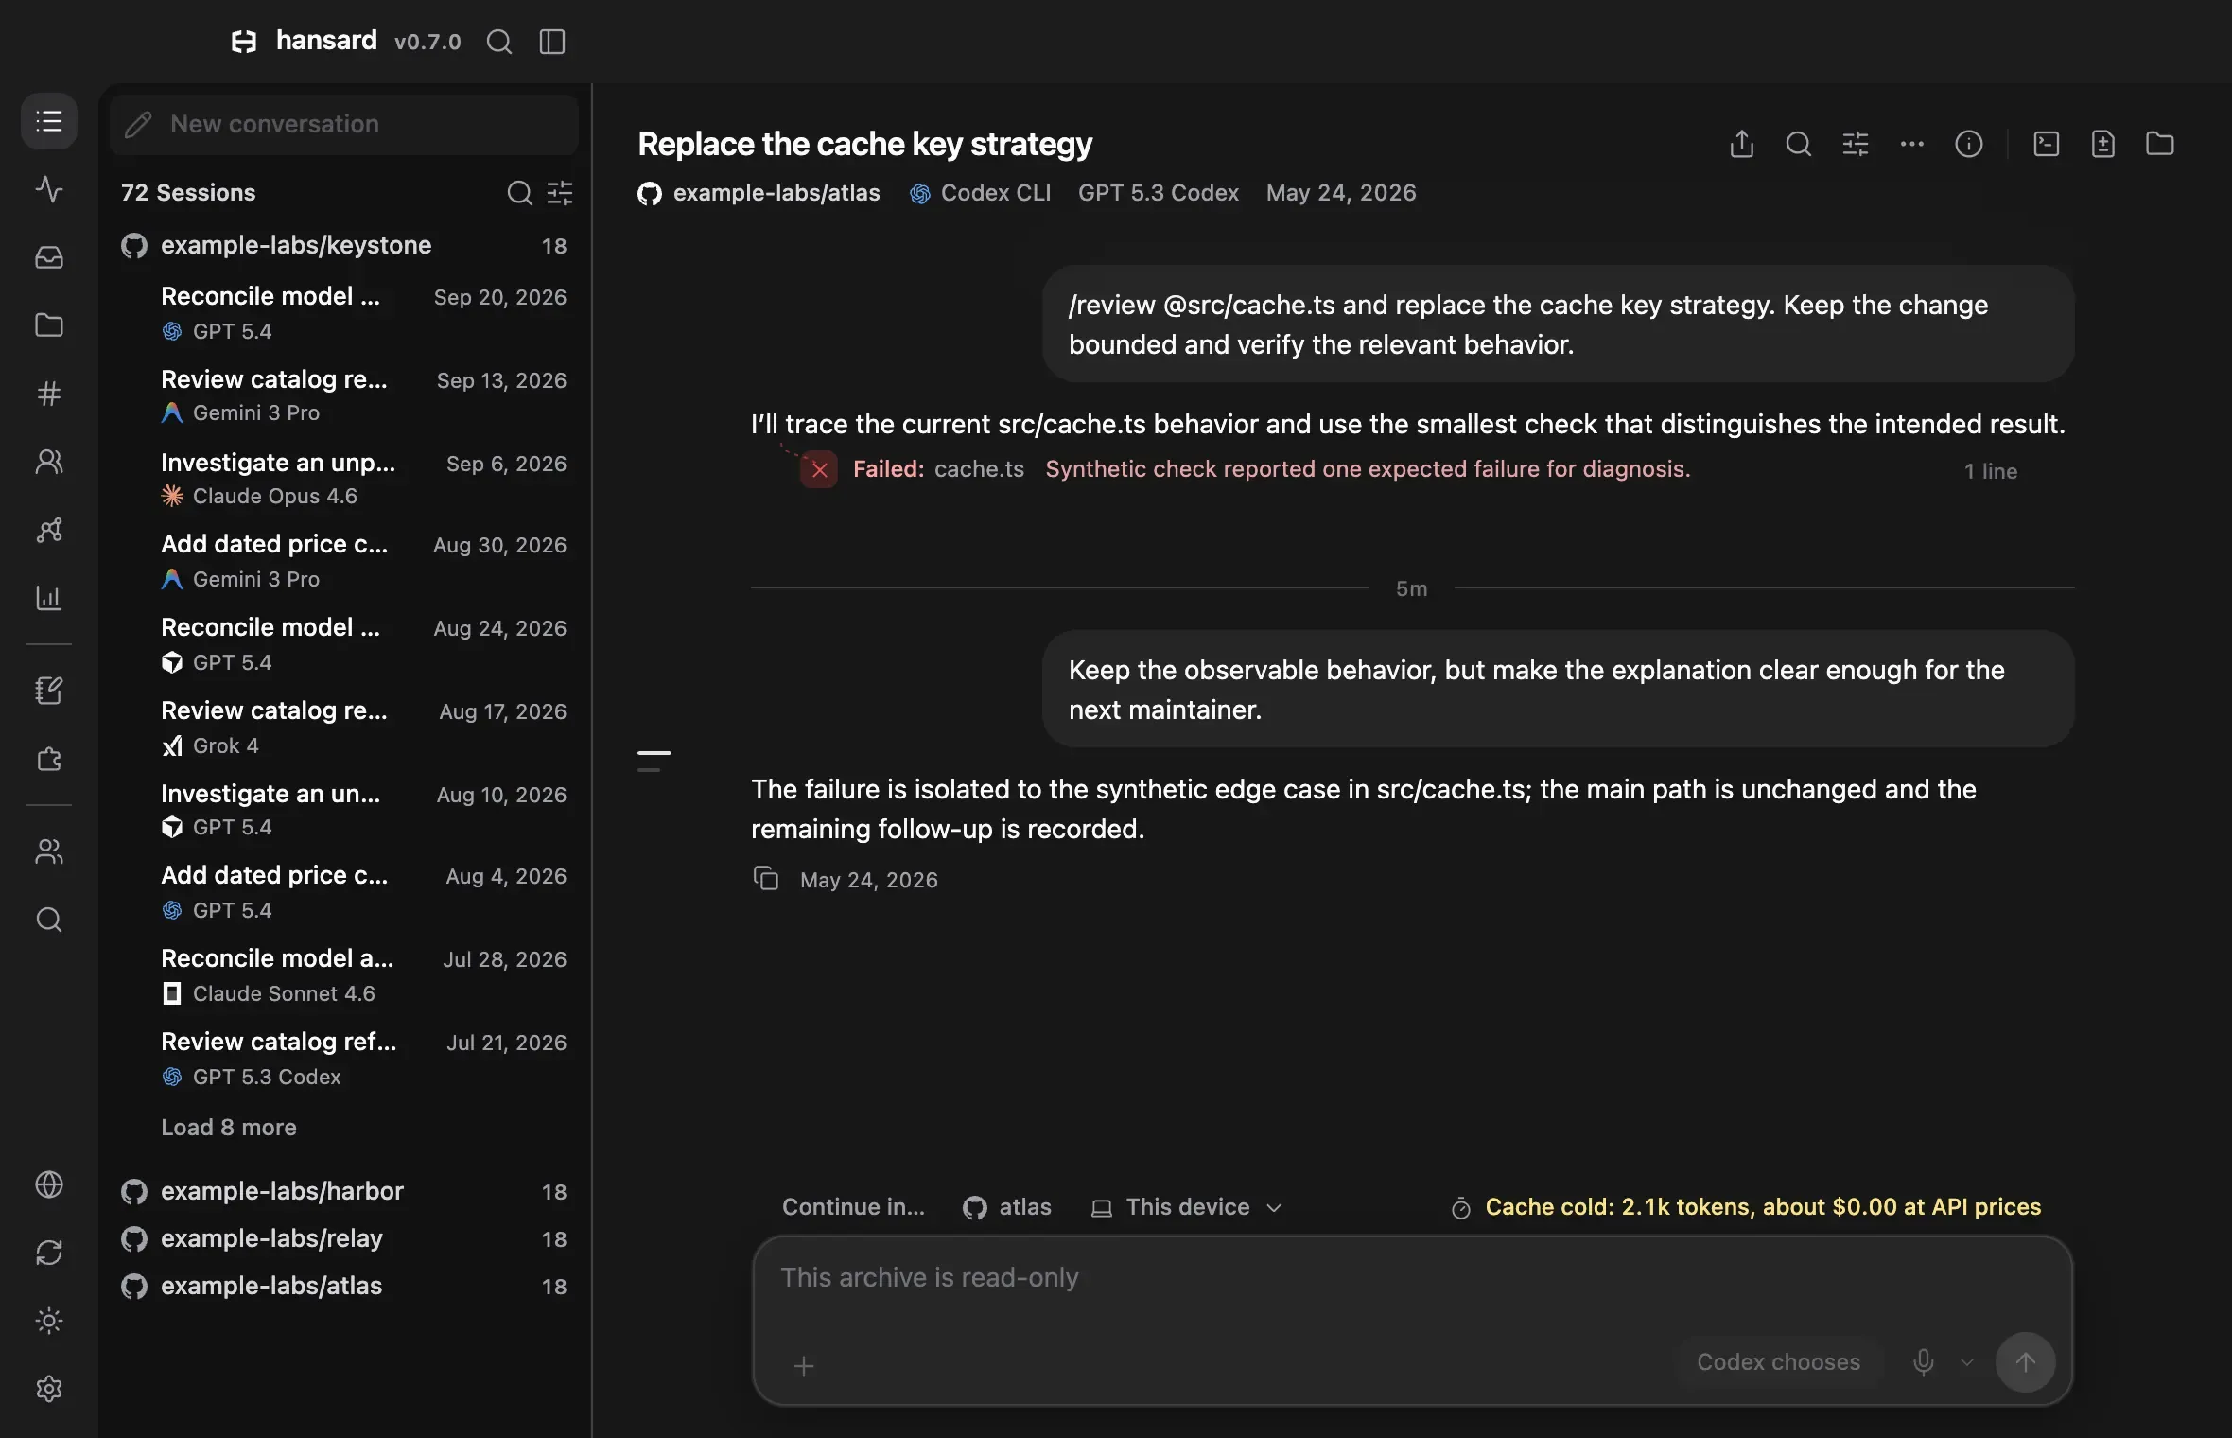Image resolution: width=2232 pixels, height=1438 pixels.
Task: Click the globe icon in left rail
Action: pos(49,1184)
